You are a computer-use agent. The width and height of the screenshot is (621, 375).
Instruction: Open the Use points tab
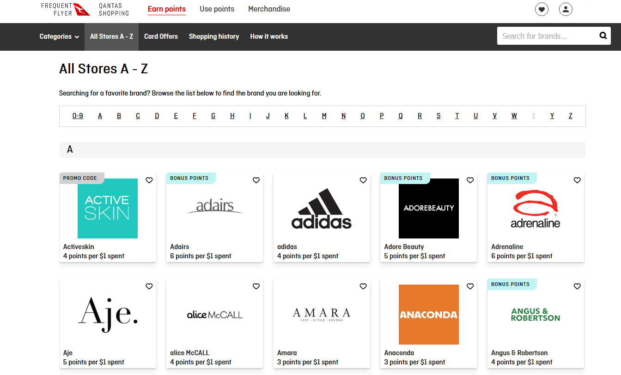[x=217, y=9]
